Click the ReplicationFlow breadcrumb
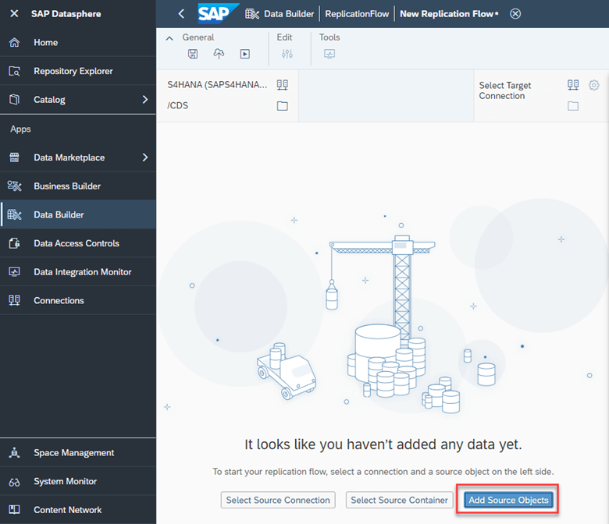This screenshot has height=524, width=609. click(357, 14)
